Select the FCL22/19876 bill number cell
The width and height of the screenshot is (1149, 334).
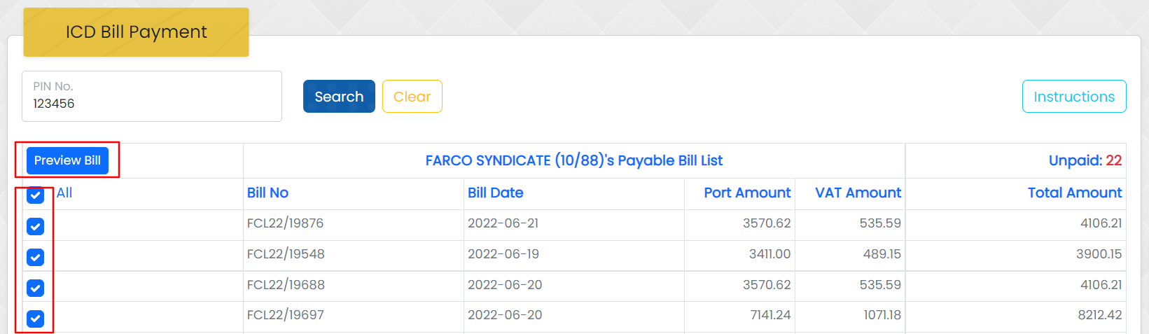click(x=285, y=223)
